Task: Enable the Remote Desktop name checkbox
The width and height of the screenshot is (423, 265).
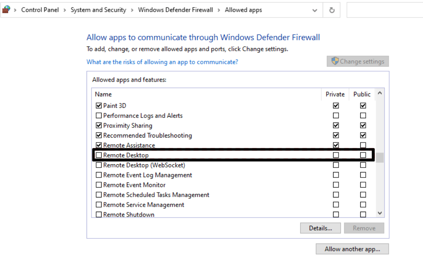Action: [x=99, y=155]
